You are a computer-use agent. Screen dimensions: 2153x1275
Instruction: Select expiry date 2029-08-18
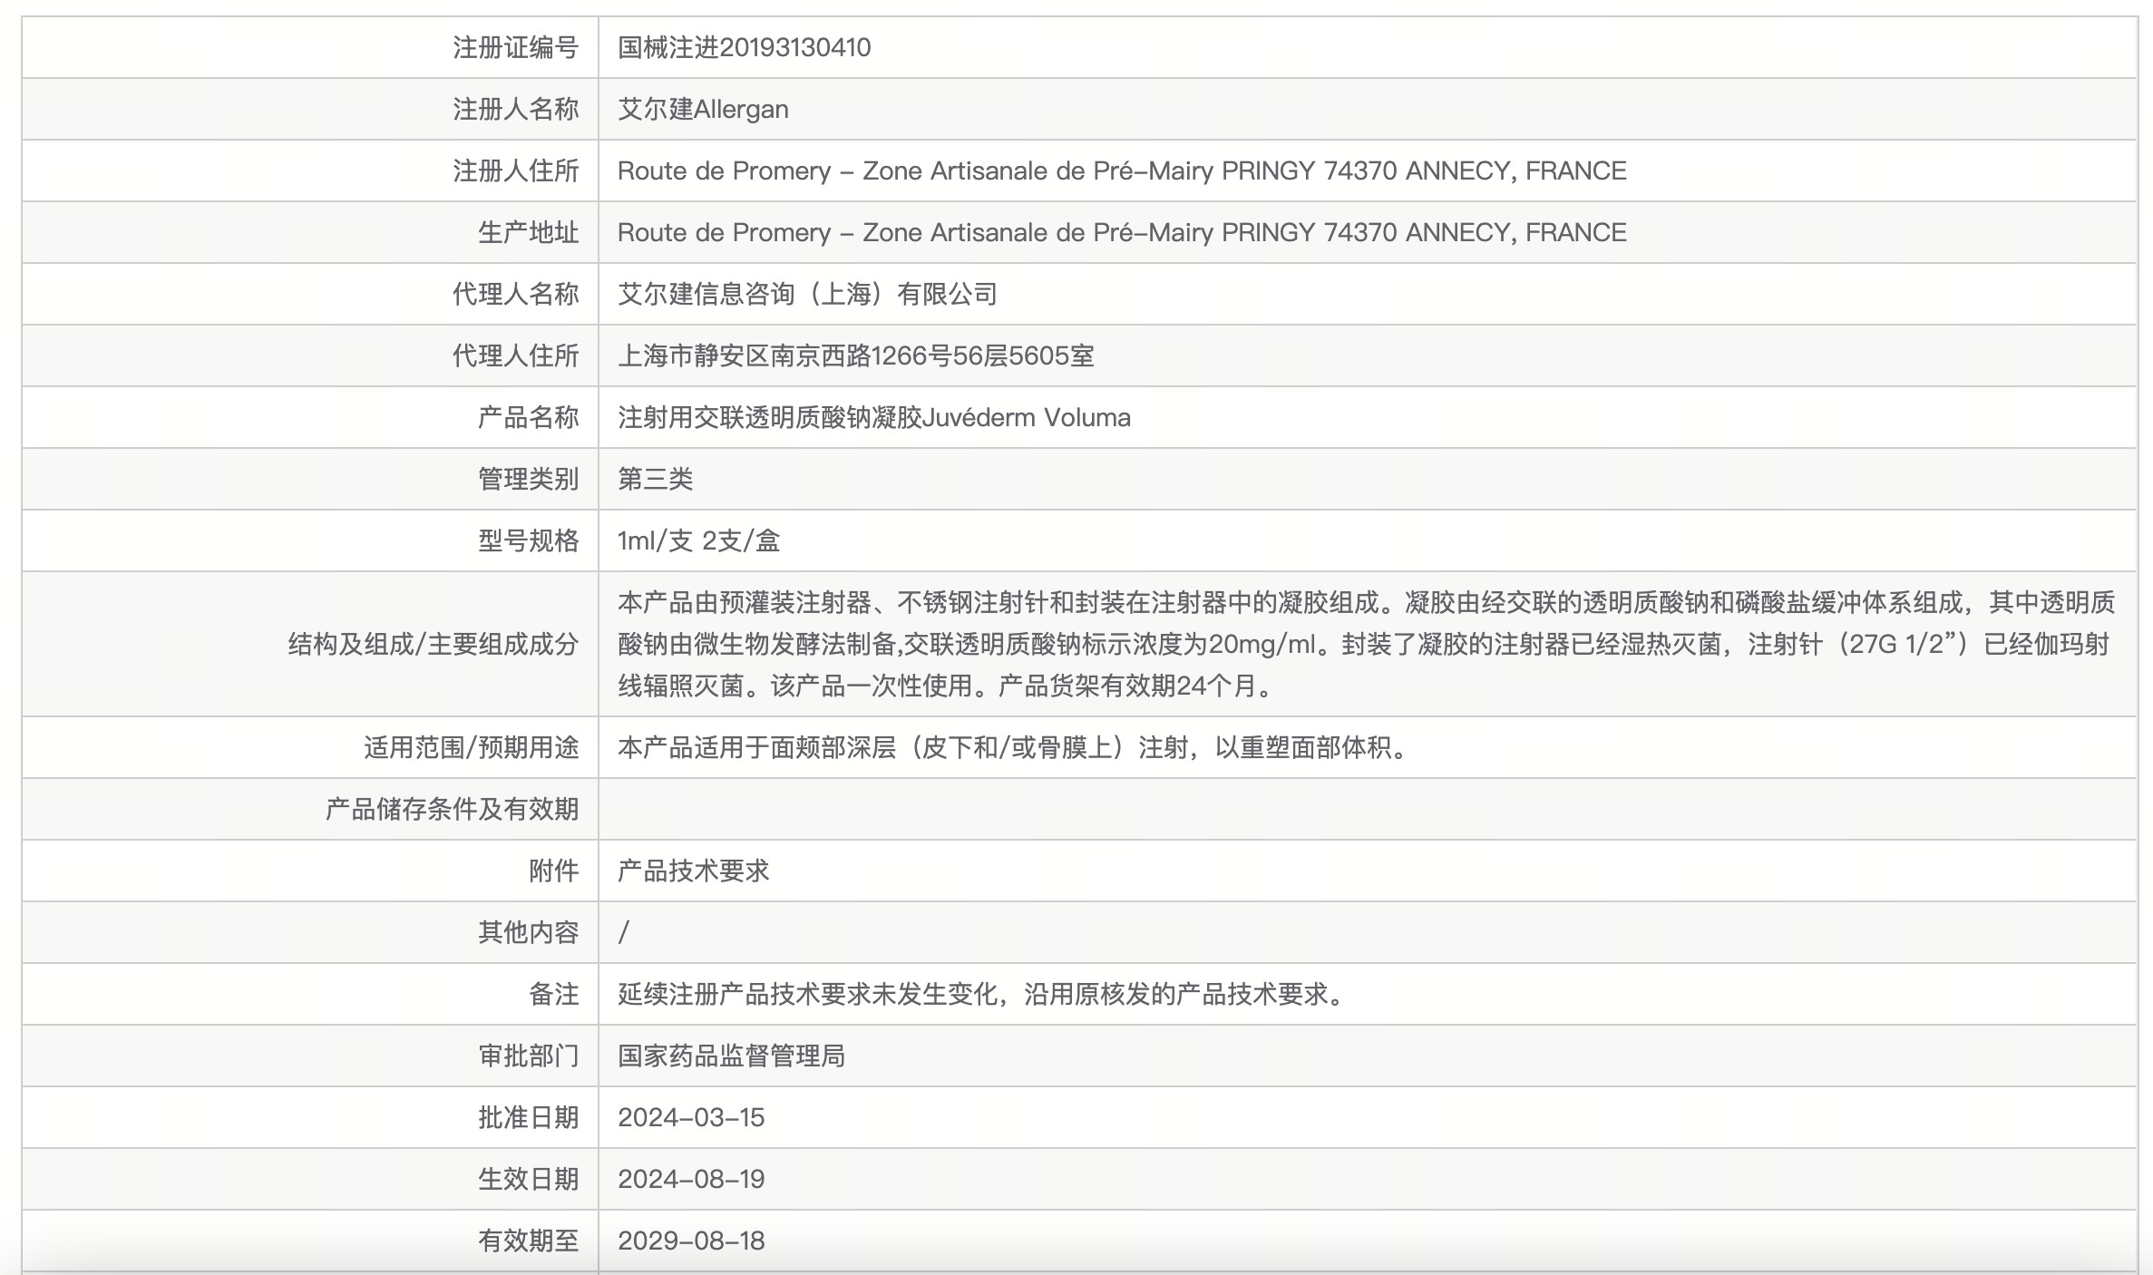[x=691, y=1241]
